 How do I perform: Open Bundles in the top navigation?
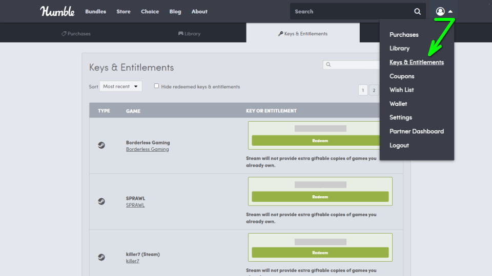(x=96, y=12)
